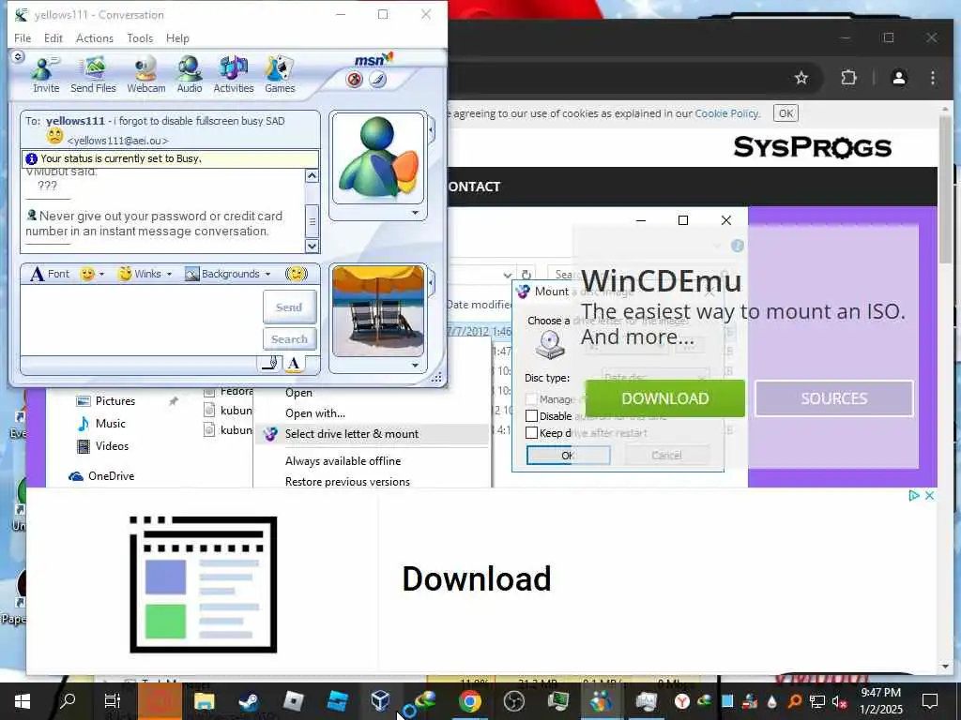
Task: Open taskbar search magnifier
Action: (x=68, y=701)
